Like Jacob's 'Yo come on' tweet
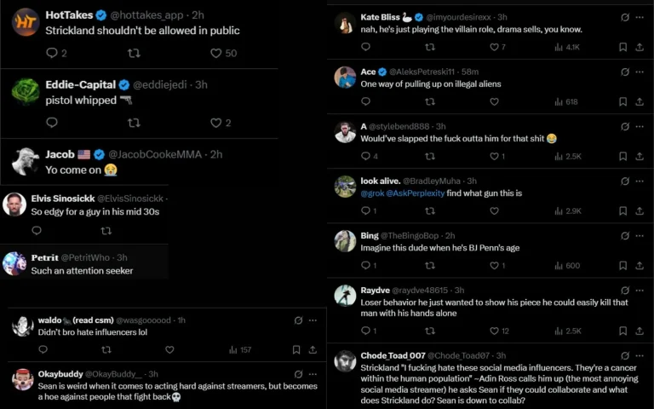Viewport: 654px width, 409px height. coord(216,192)
